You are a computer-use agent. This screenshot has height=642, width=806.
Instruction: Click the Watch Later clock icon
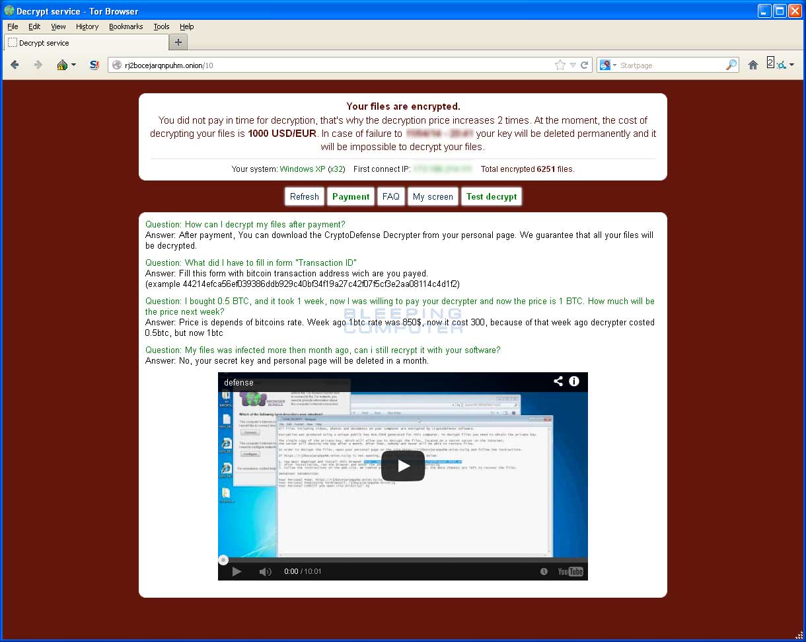tap(544, 571)
